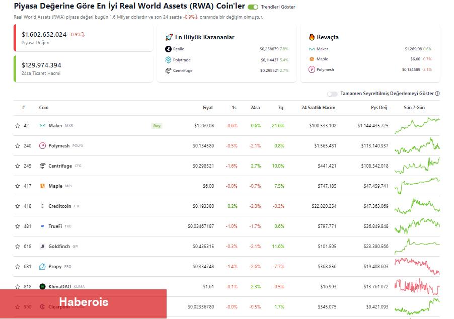Open the TrueFi TRU coin page

[60, 226]
